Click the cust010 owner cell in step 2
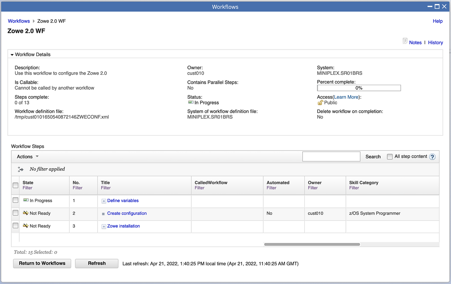451x284 pixels. [315, 213]
